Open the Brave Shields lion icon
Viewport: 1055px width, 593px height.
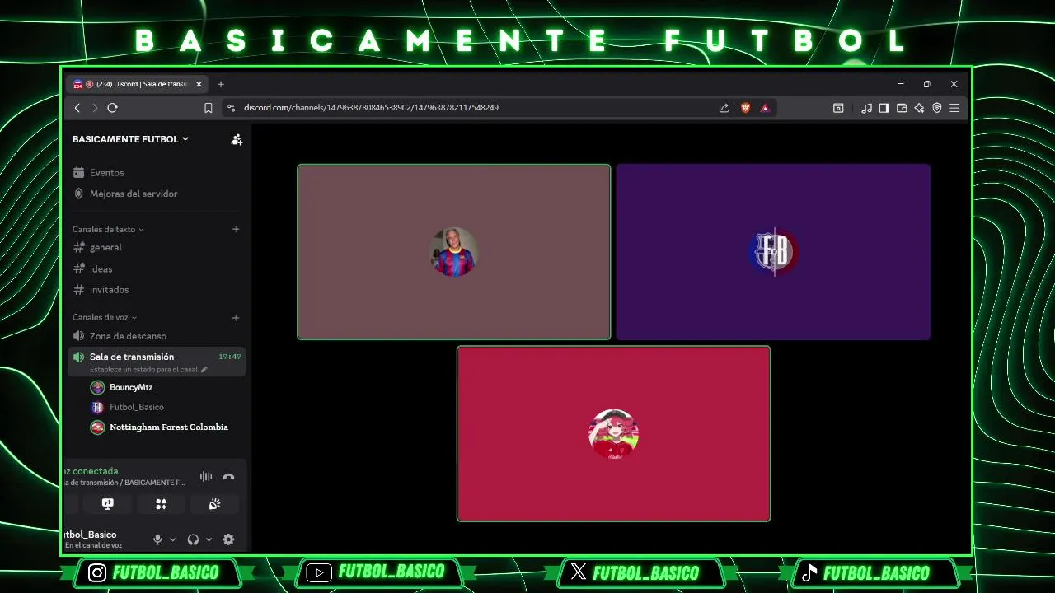coord(745,108)
